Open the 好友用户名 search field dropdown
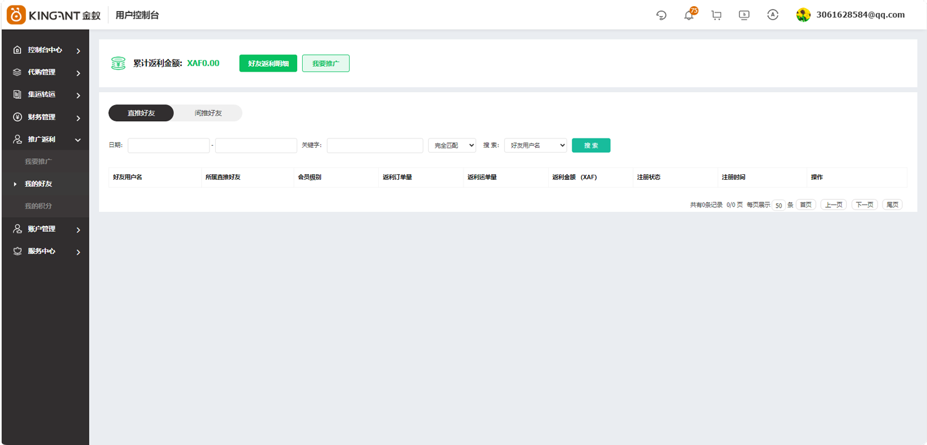Screen dimensions: 927x445 (x=535, y=145)
